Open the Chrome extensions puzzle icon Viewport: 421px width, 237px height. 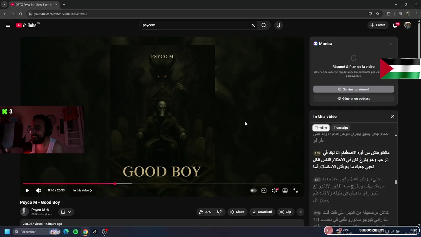click(x=388, y=14)
